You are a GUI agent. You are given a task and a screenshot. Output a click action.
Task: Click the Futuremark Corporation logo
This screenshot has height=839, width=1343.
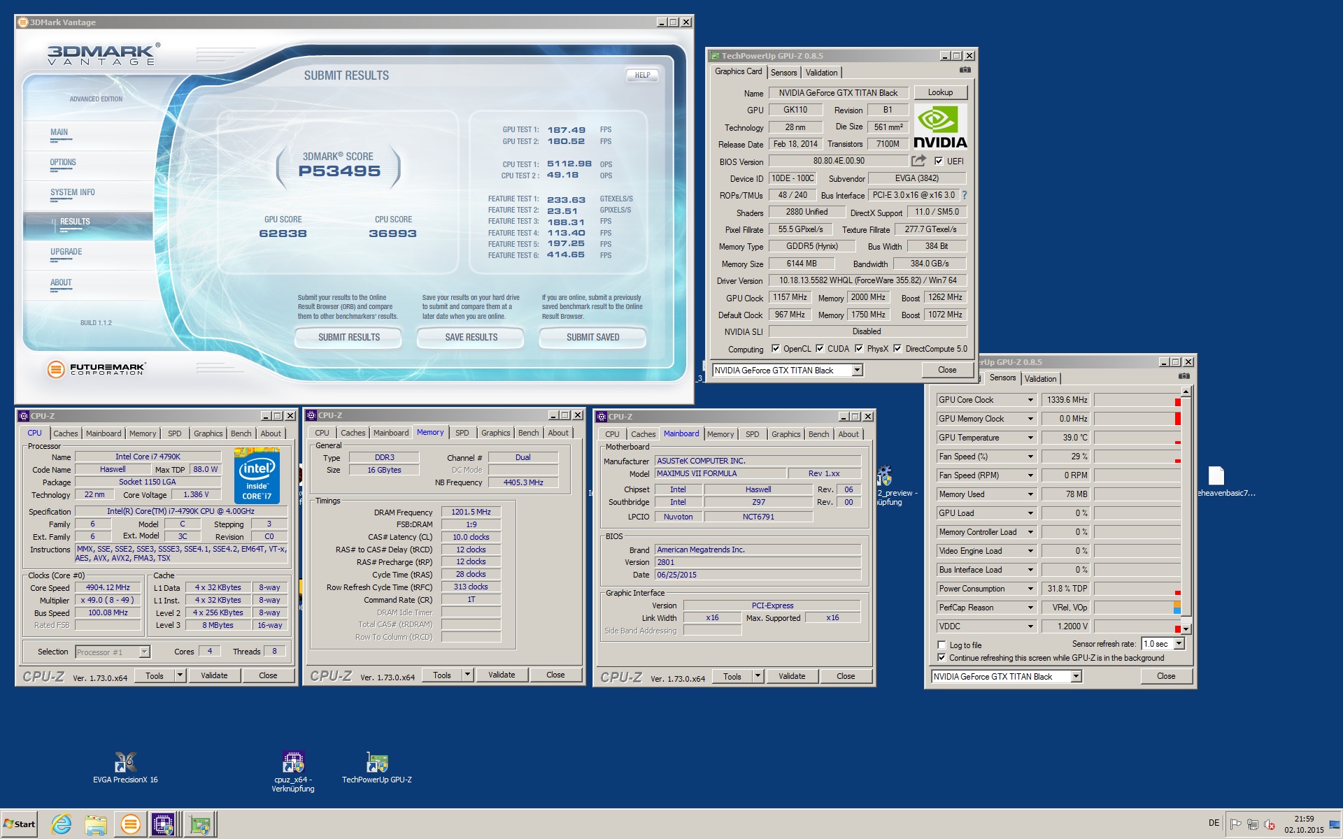coord(97,369)
